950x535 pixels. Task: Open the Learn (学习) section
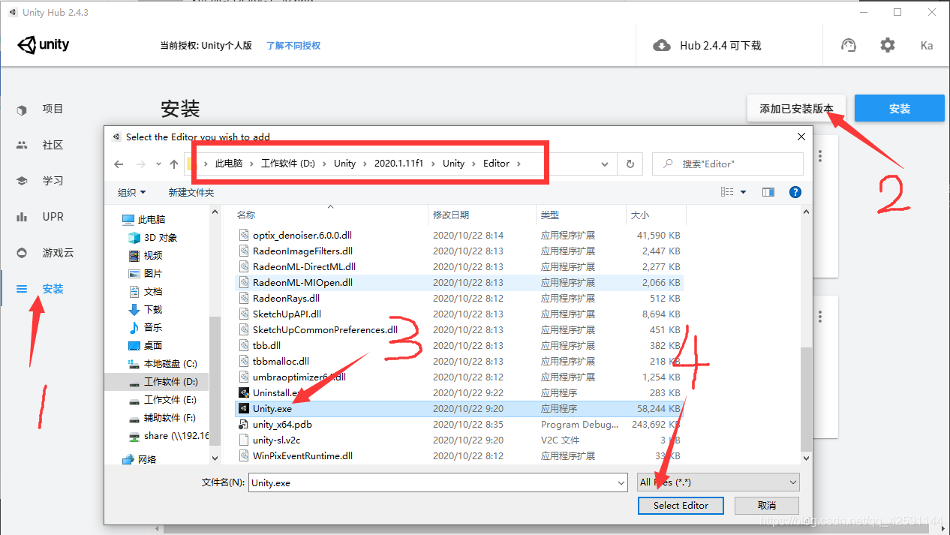(x=41, y=181)
